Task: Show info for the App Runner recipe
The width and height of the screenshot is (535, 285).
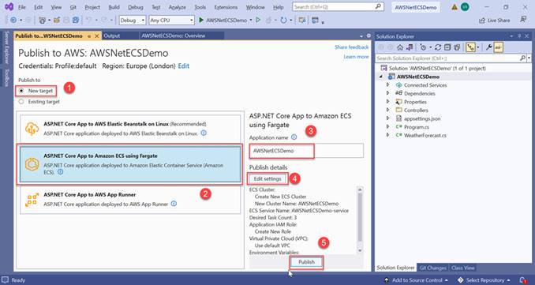Action: (174, 204)
